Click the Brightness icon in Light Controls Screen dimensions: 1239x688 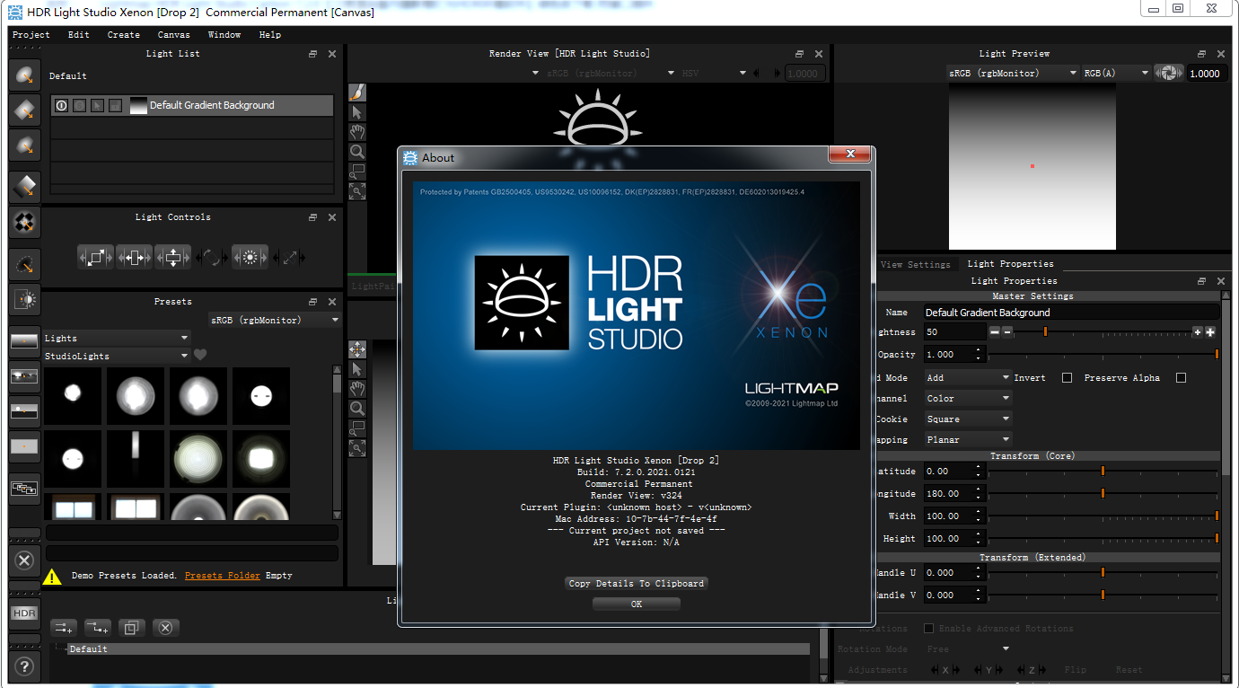tap(250, 257)
